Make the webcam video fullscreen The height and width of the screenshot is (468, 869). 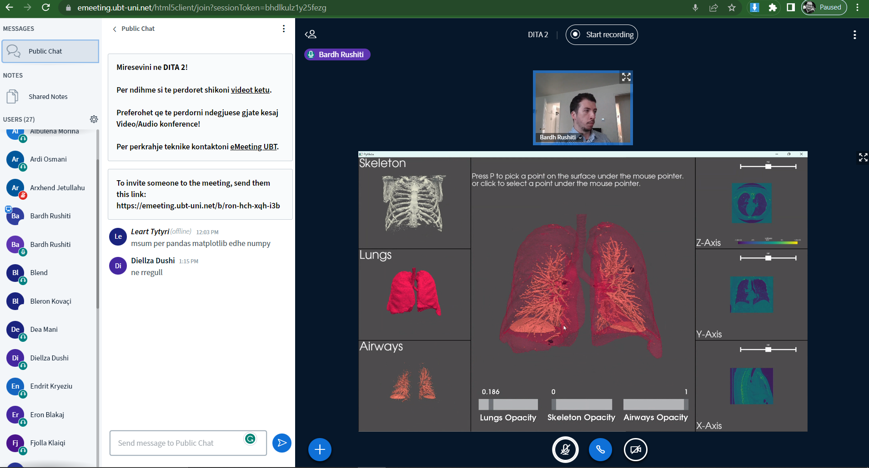[x=626, y=77]
